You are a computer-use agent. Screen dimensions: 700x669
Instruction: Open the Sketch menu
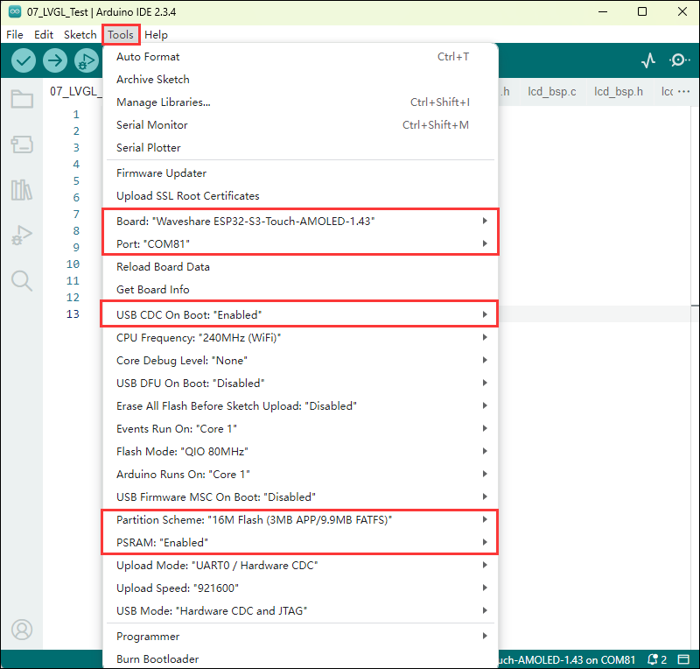[80, 35]
